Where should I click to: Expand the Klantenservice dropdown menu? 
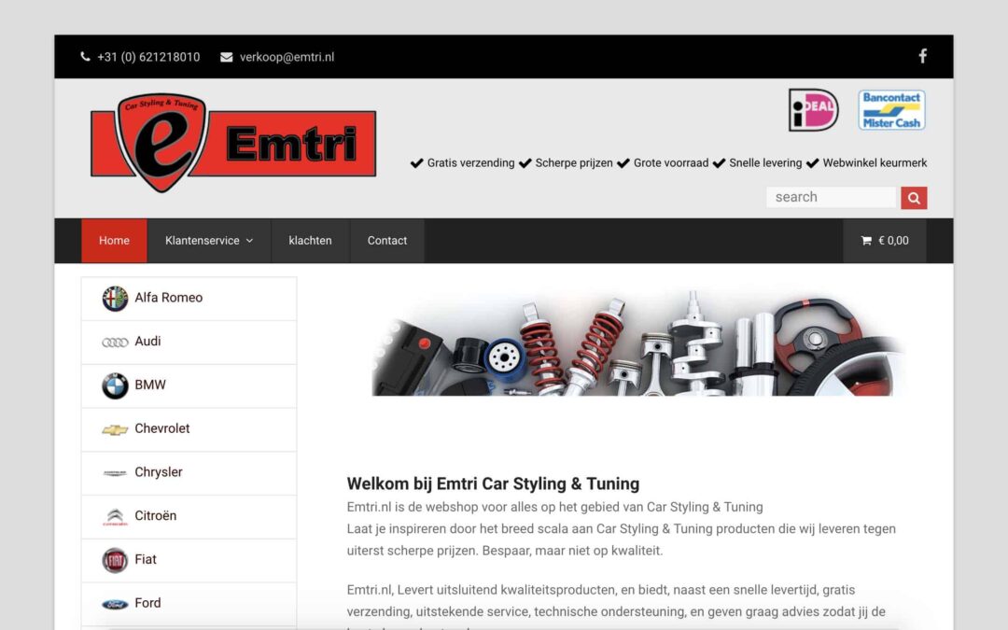pos(208,241)
